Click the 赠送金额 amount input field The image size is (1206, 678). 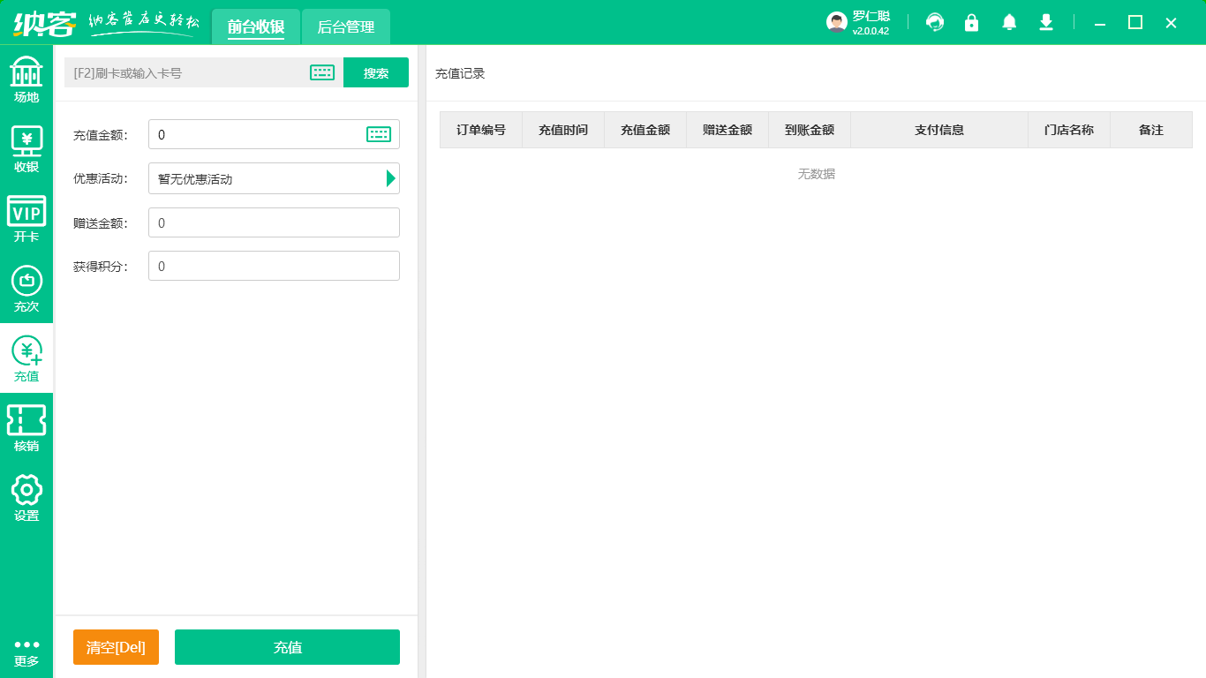tap(274, 222)
